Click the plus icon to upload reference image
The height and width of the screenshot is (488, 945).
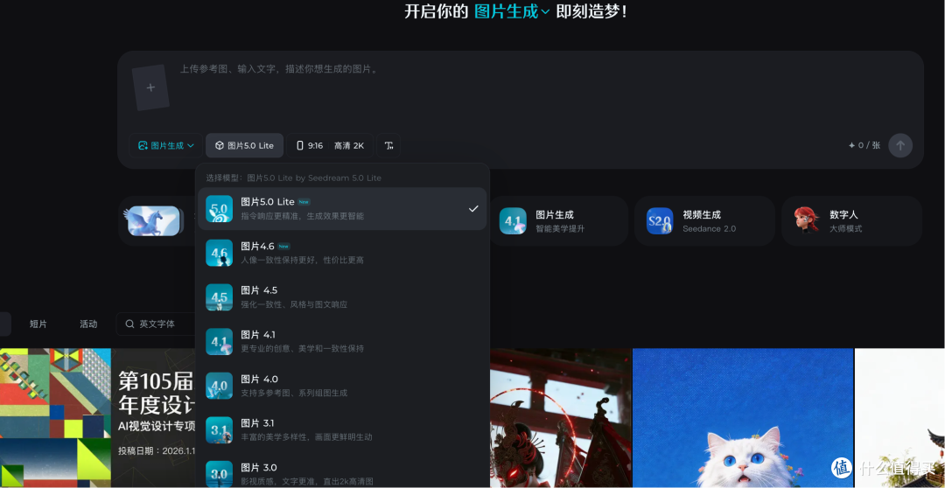pyautogui.click(x=150, y=87)
